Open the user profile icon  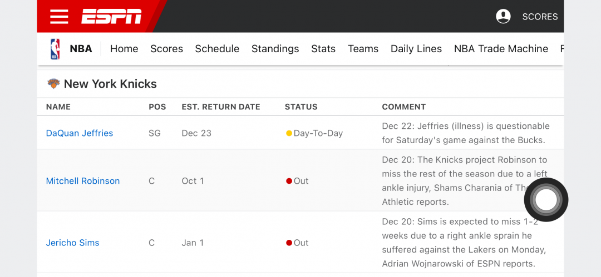503,17
